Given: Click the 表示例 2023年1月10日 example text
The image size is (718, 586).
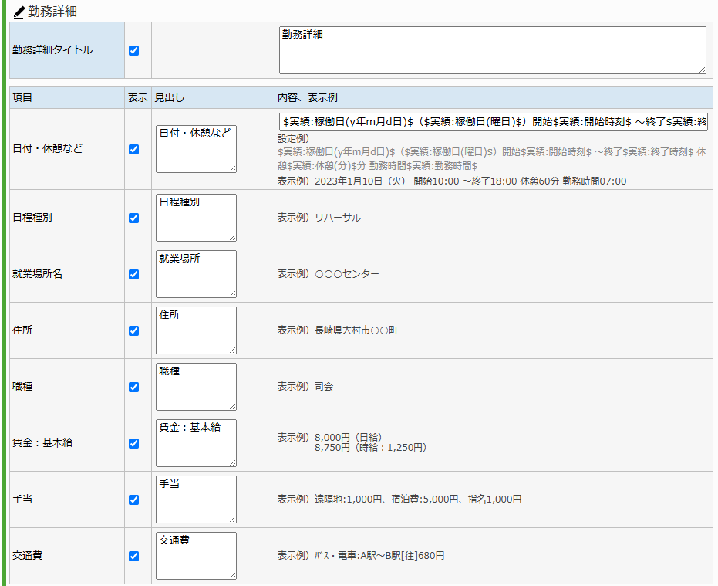Looking at the screenshot, I should tap(452, 181).
